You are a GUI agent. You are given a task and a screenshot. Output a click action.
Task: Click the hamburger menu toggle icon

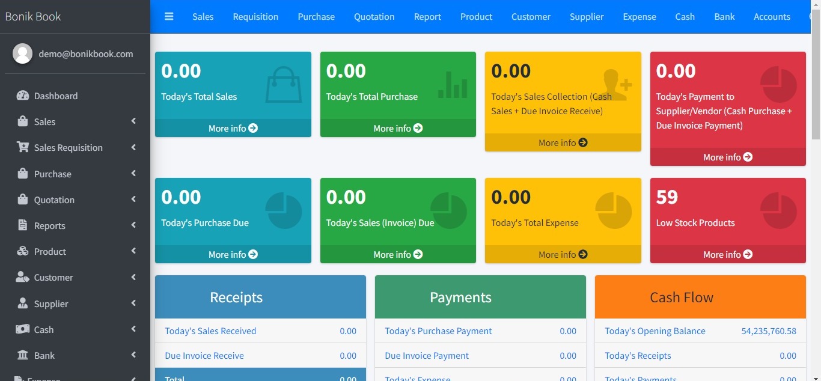click(x=169, y=17)
